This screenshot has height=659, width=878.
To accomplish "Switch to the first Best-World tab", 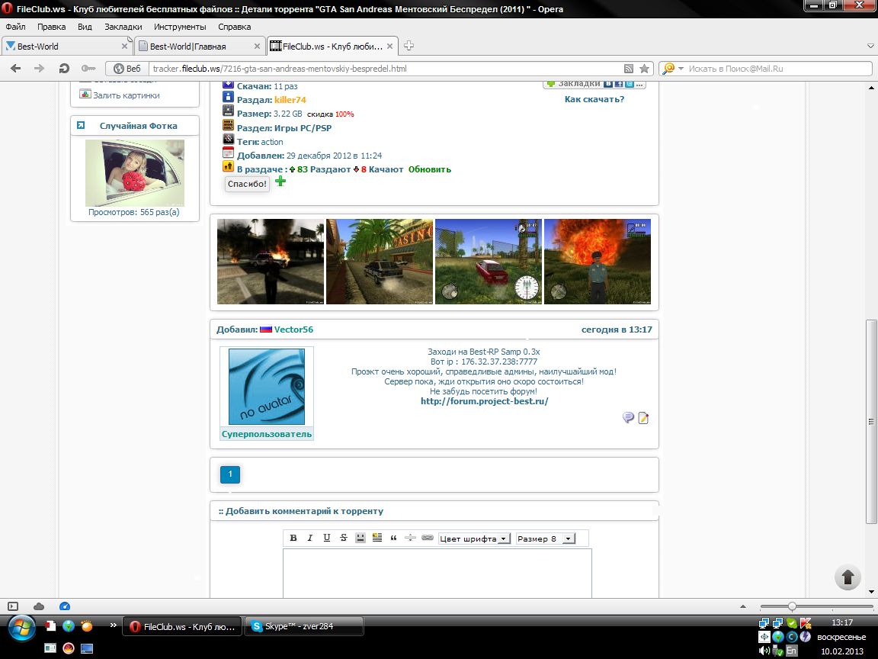I will coord(66,46).
